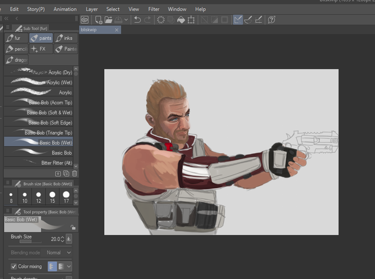Viewport: 375px width, 279px height.
Task: Choose the Acrylic (Wet) brush
Action: 39,82
